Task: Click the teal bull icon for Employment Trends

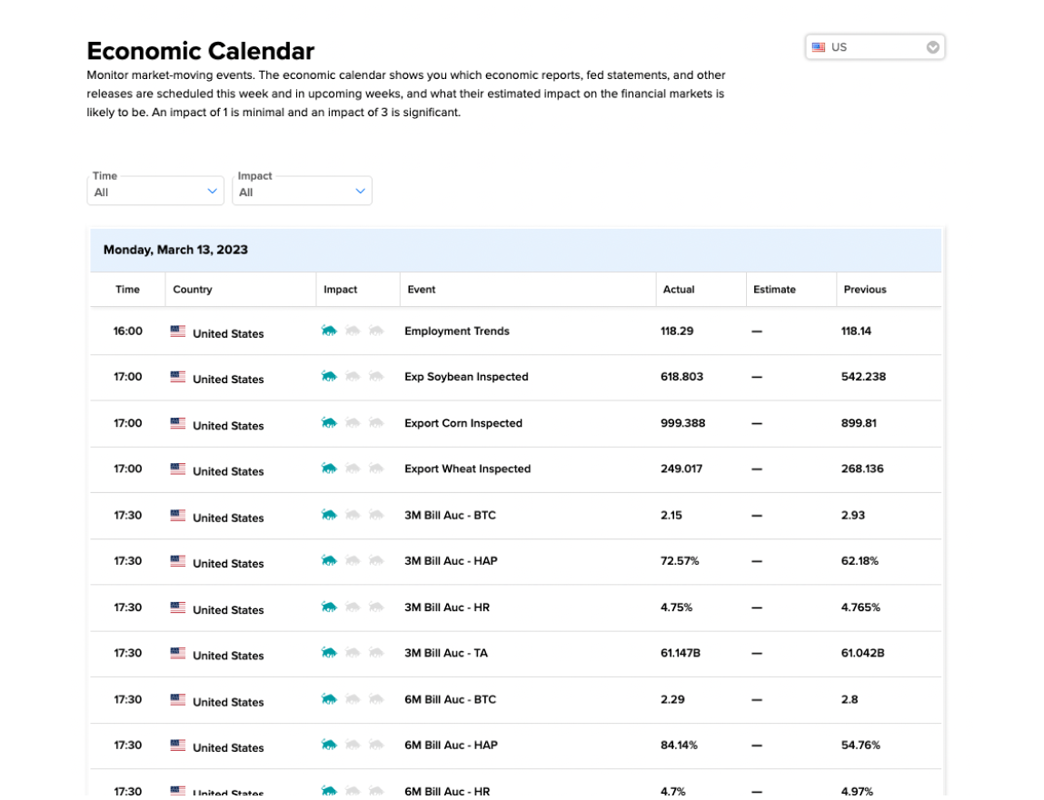Action: pyautogui.click(x=329, y=331)
